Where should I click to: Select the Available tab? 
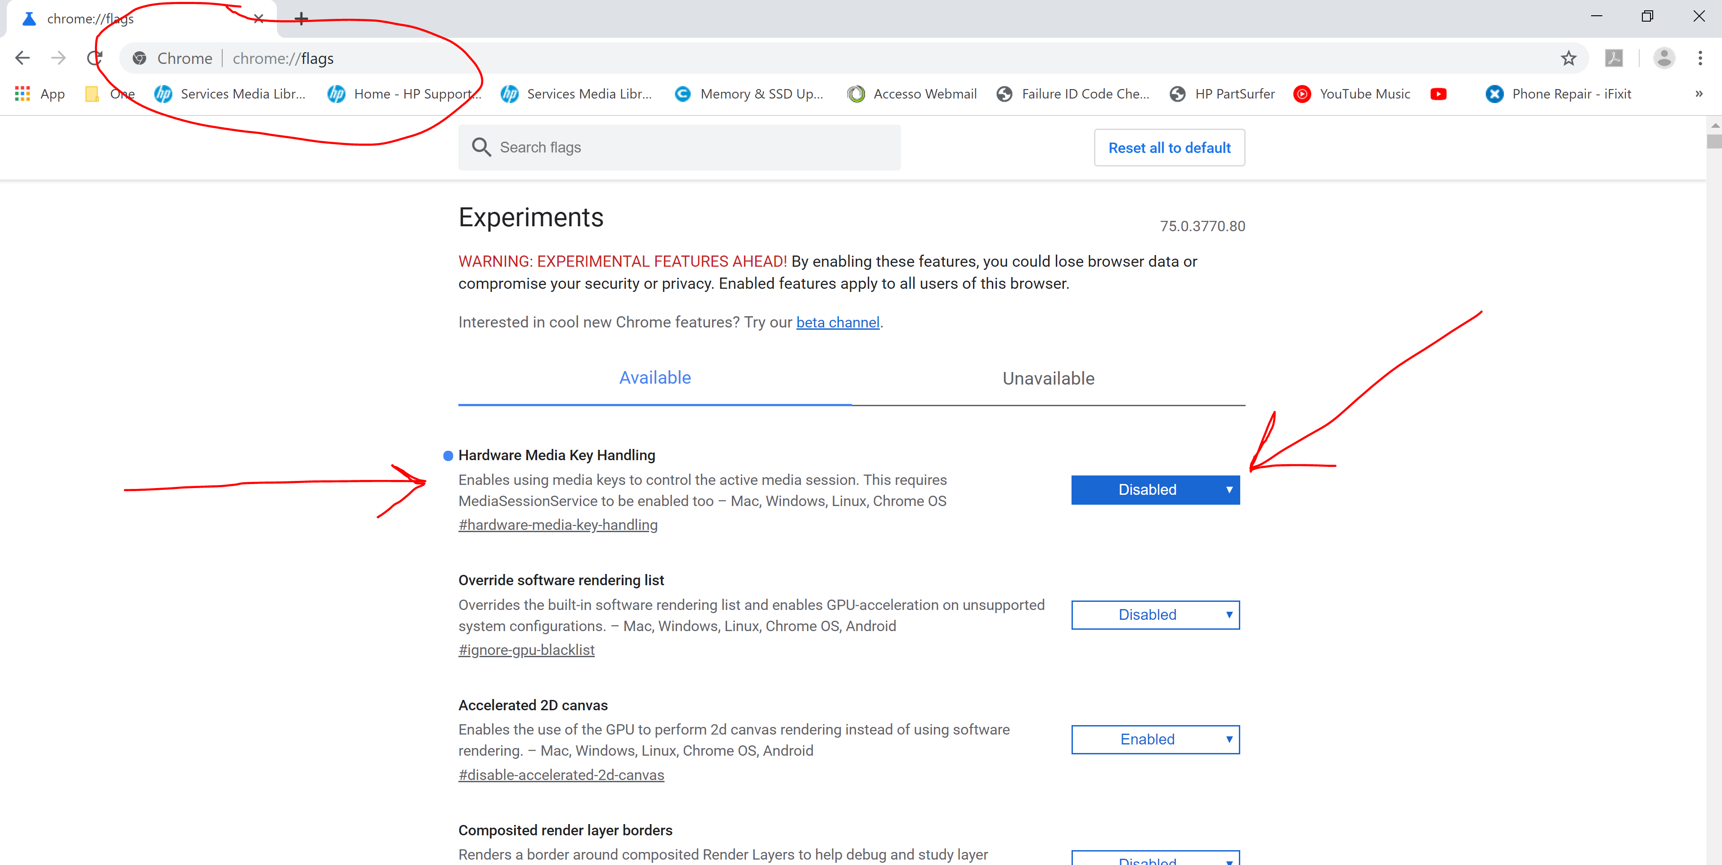pos(655,378)
